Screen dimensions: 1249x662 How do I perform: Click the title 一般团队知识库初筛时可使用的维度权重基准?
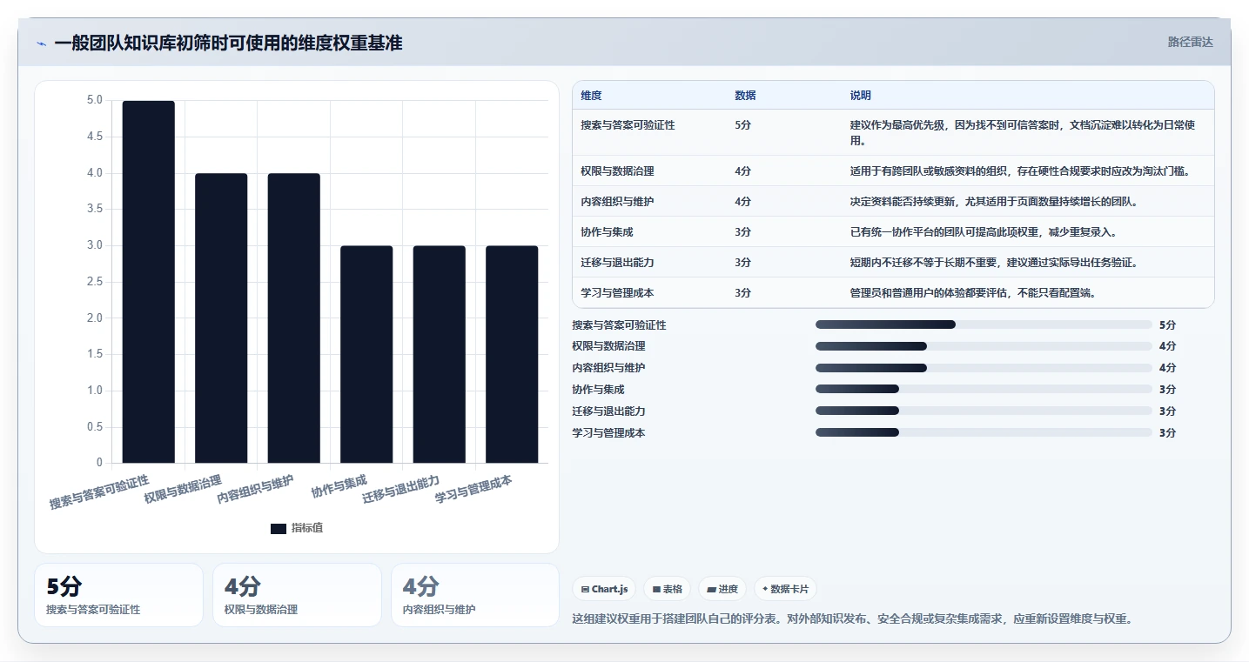click(x=228, y=43)
